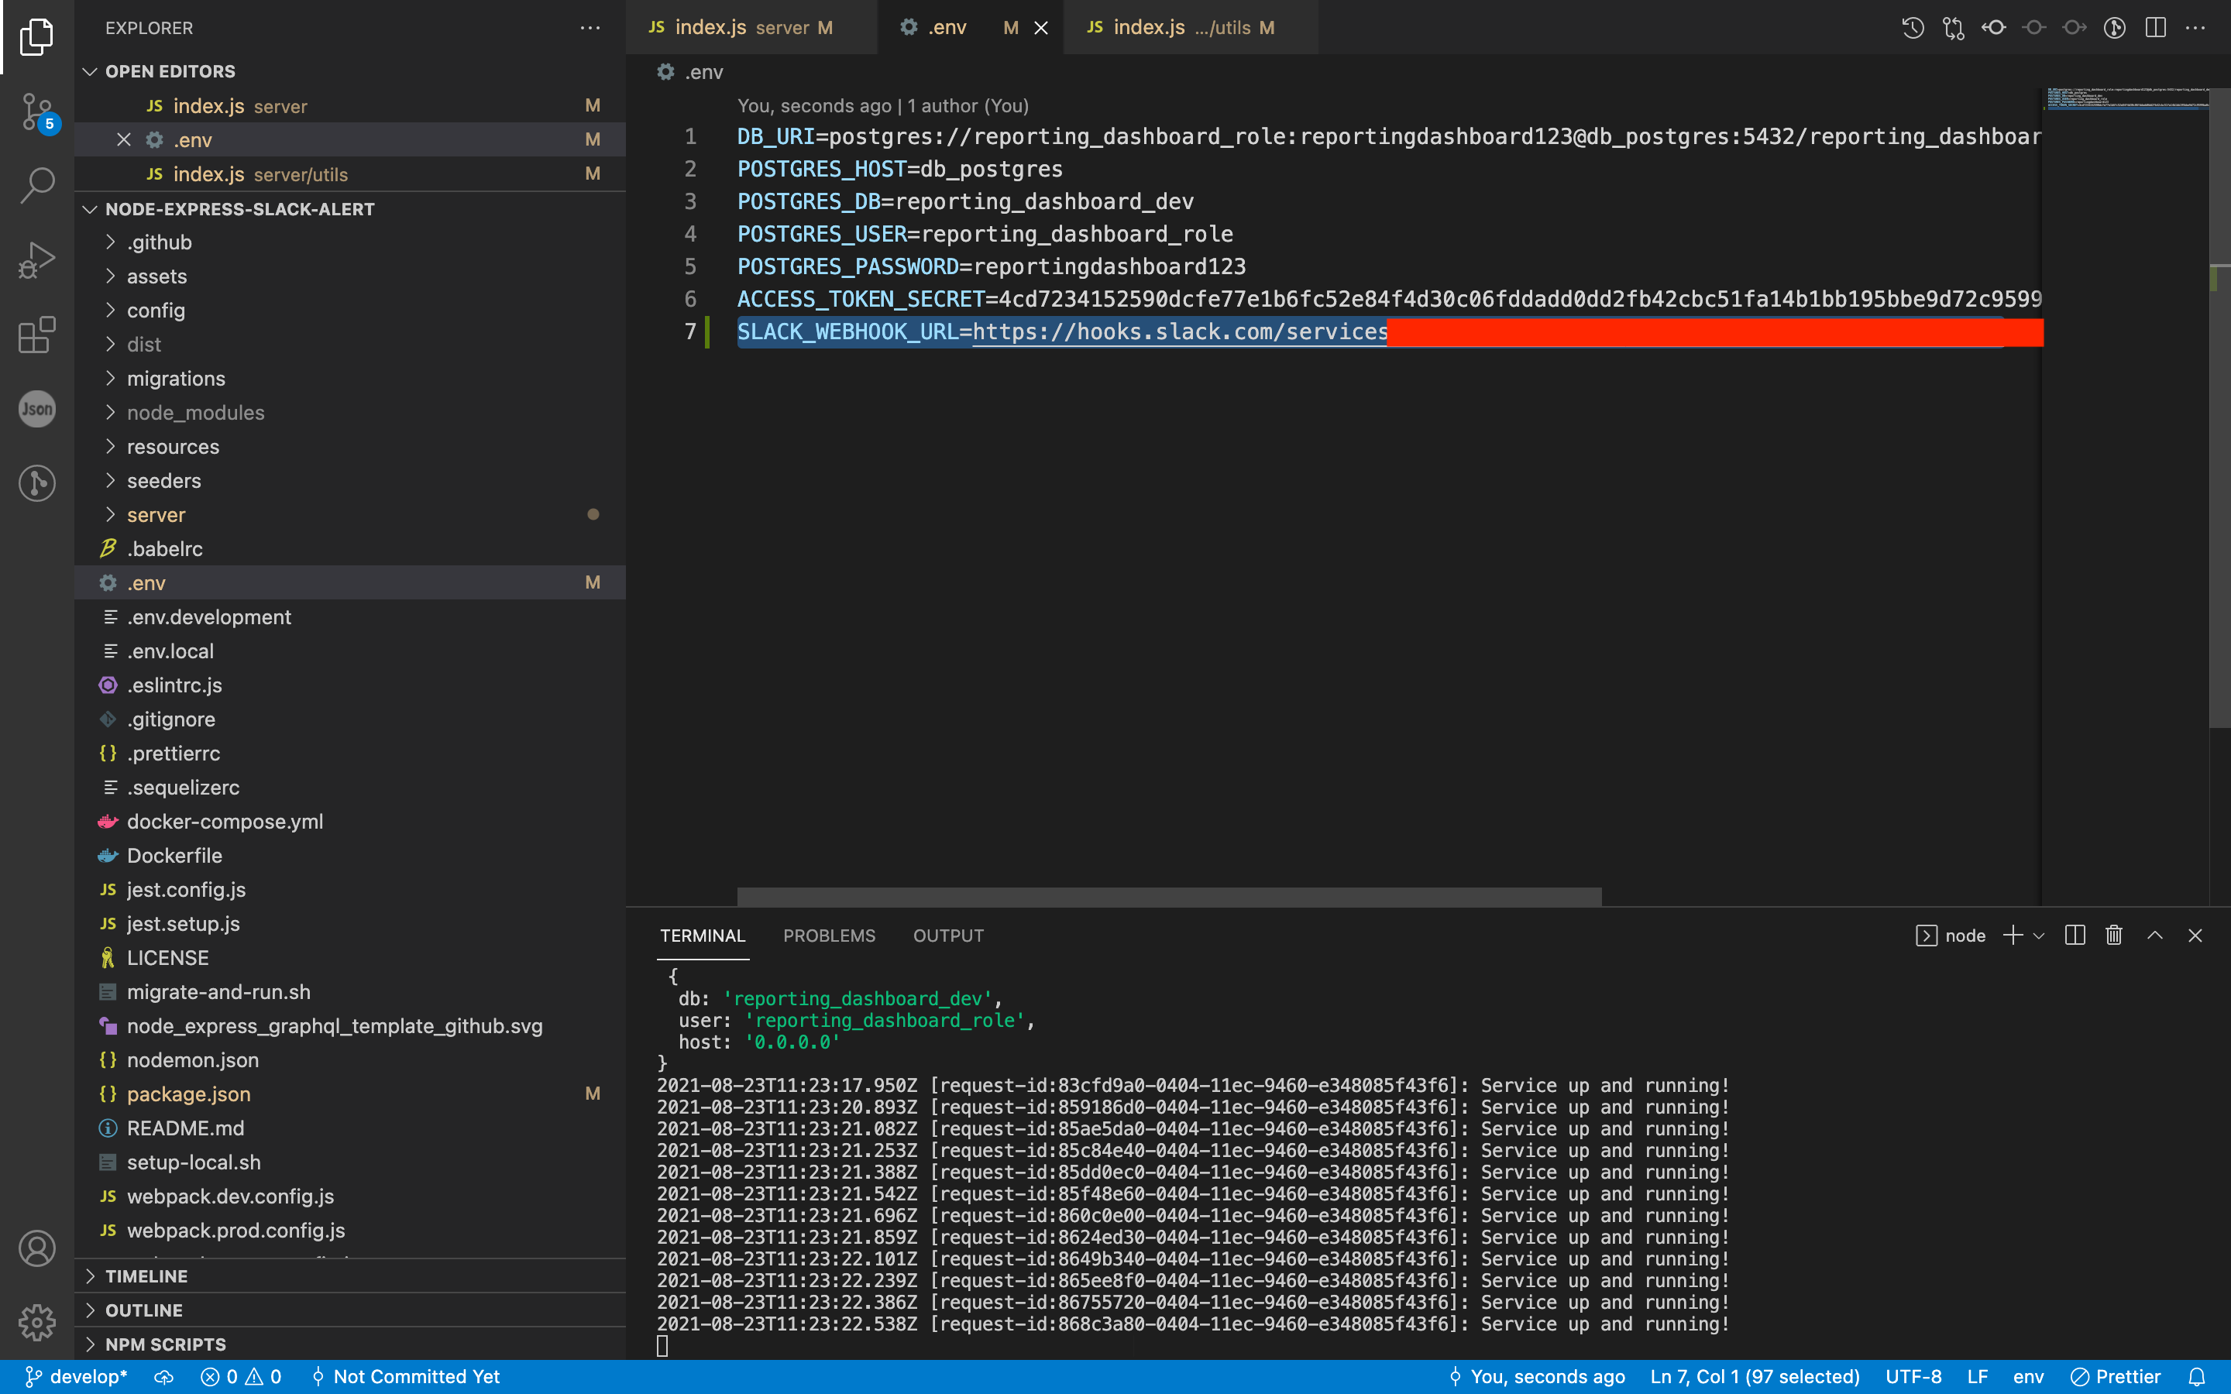Screen dimensions: 2231x1394
Task: Open Explorer more actions ellipsis
Action: [590, 28]
